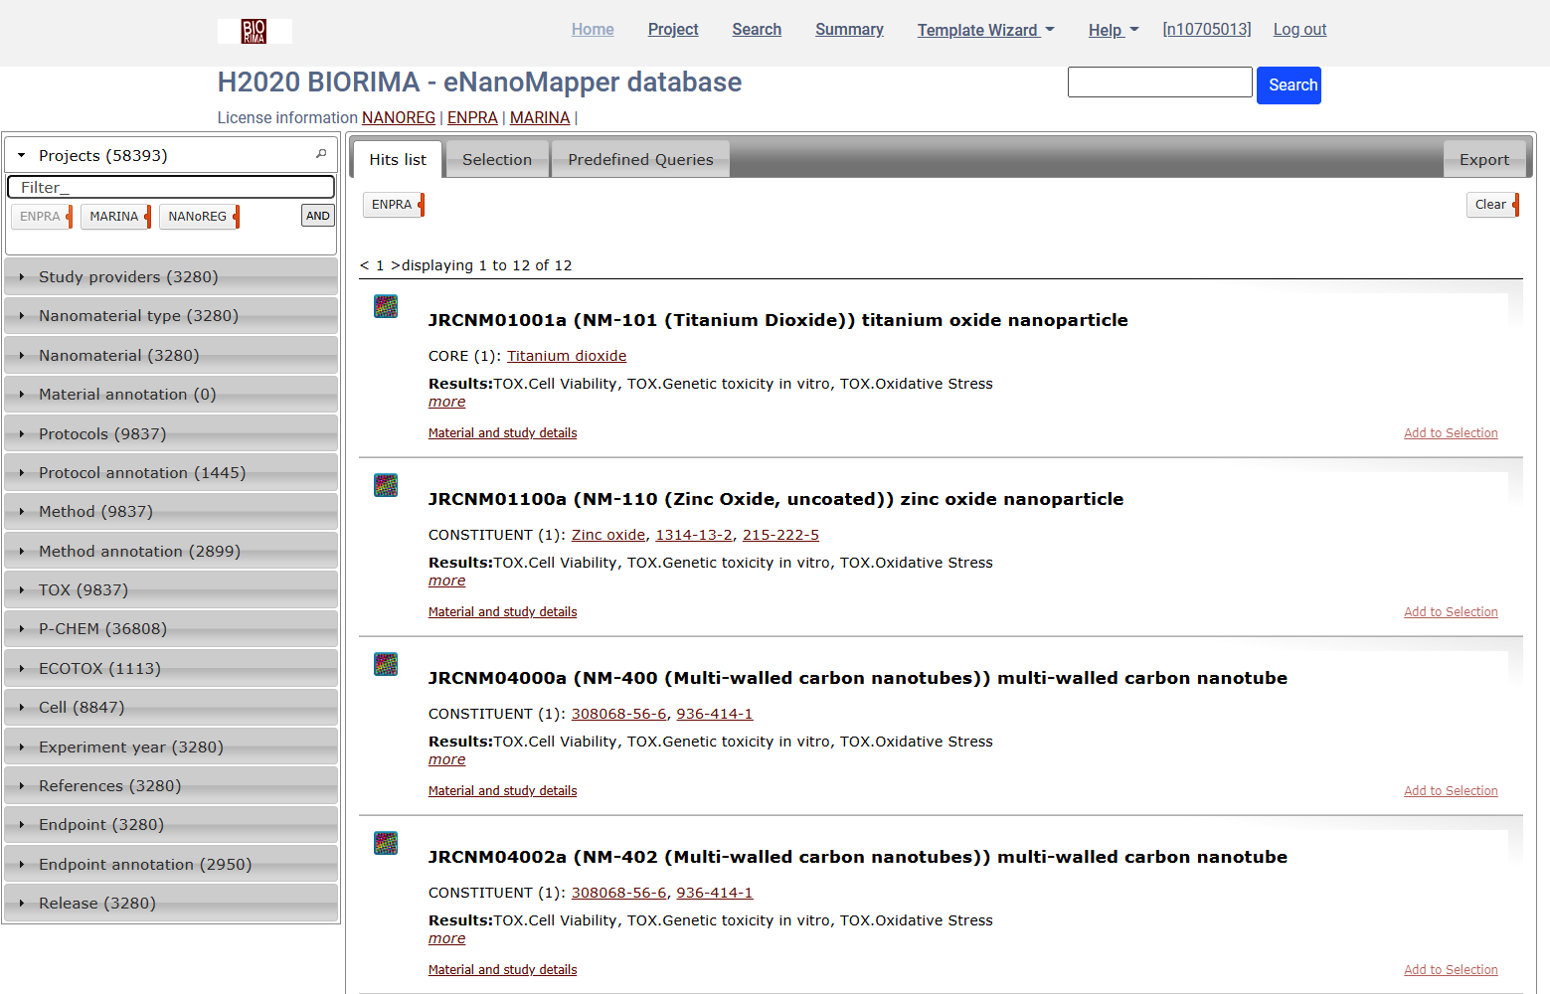Toggle the NANoREG project filter tag
Image resolution: width=1550 pixels, height=994 pixels.
198,217
